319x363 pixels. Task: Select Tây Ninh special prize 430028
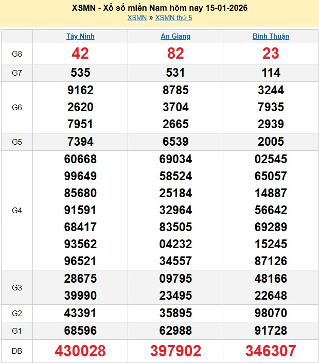pyautogui.click(x=80, y=351)
